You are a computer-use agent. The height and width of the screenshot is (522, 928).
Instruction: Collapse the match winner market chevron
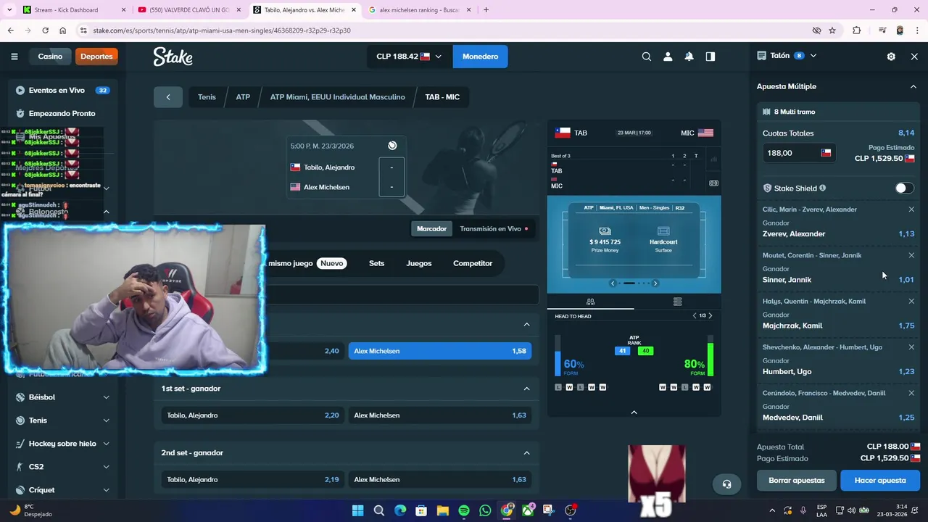pos(526,325)
